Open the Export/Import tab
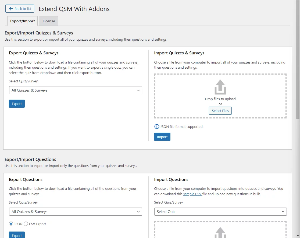 (22, 21)
